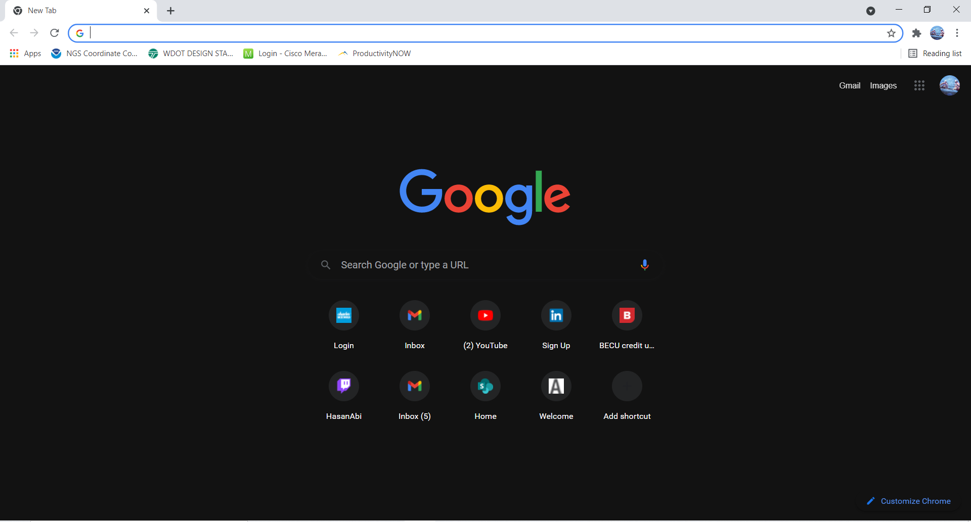Select the New Tab tab
This screenshot has width=971, height=522.
81,11
